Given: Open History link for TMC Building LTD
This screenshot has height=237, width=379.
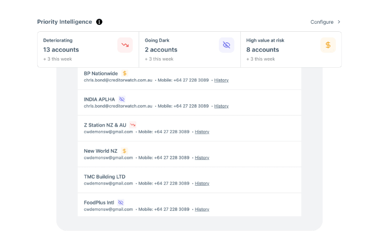Looking at the screenshot, I should click(202, 183).
